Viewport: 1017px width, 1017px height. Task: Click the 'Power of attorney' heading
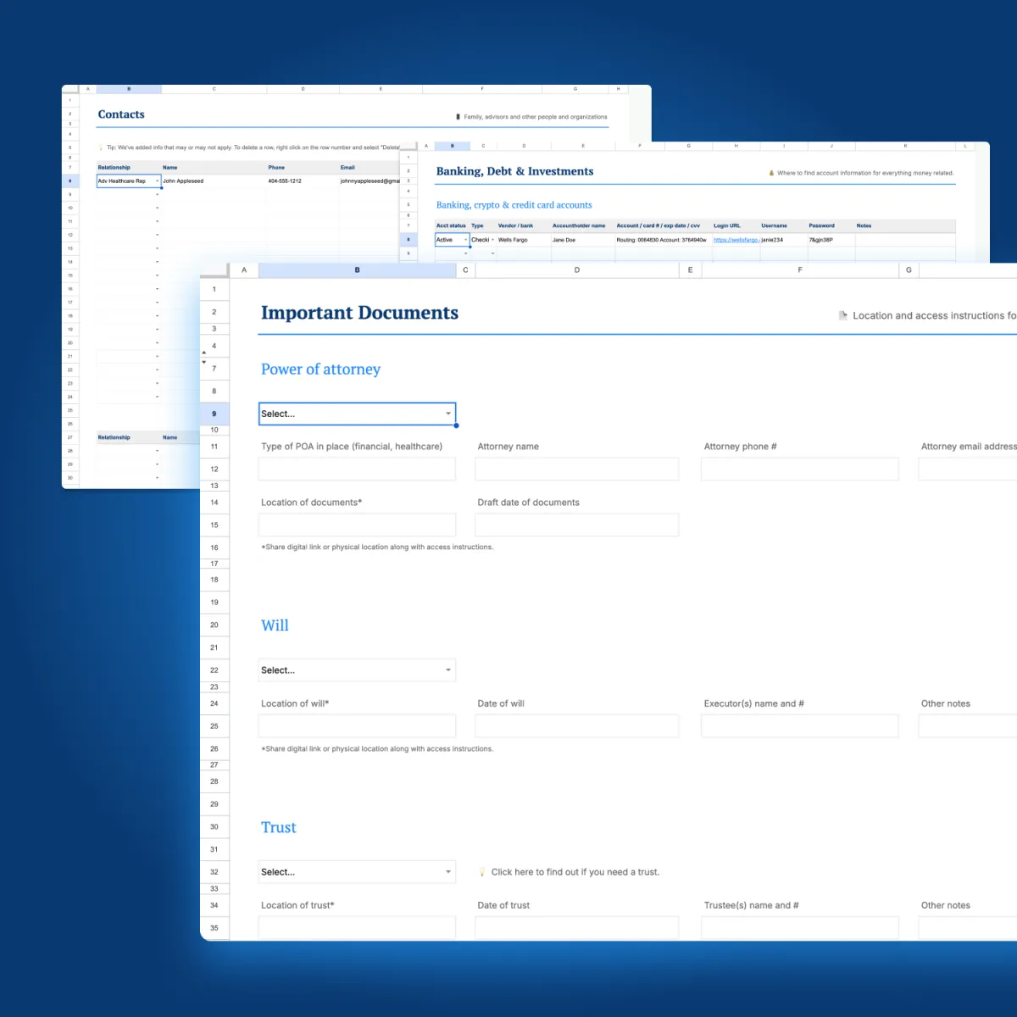coord(320,370)
